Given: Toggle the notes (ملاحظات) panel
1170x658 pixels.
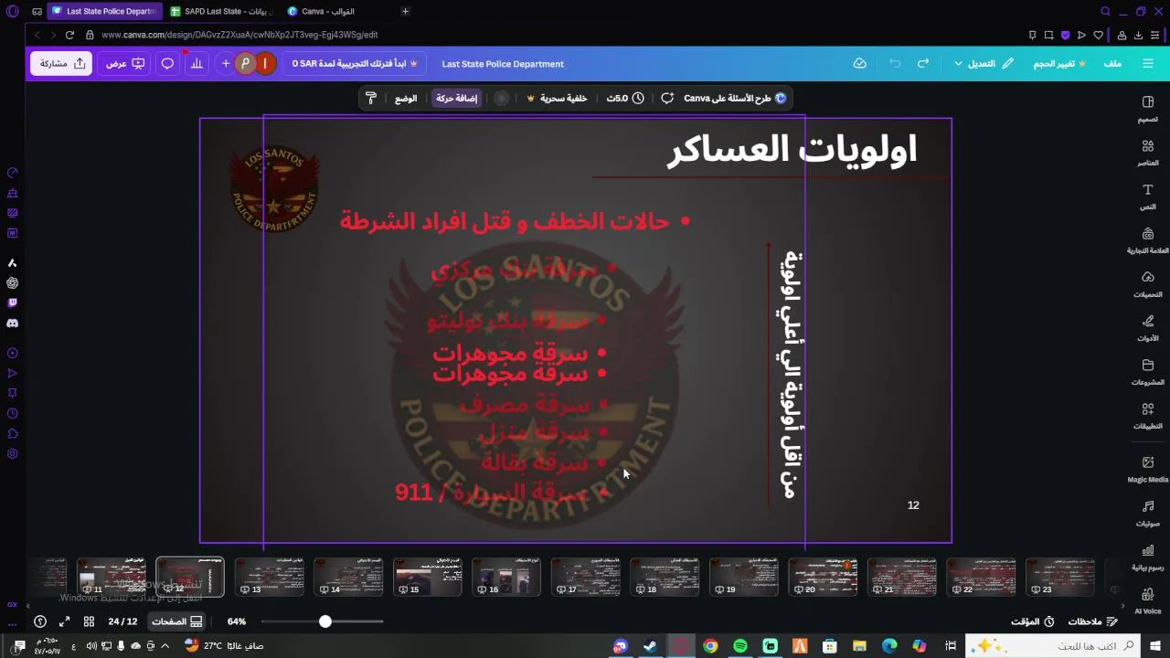Looking at the screenshot, I should pos(1093,621).
